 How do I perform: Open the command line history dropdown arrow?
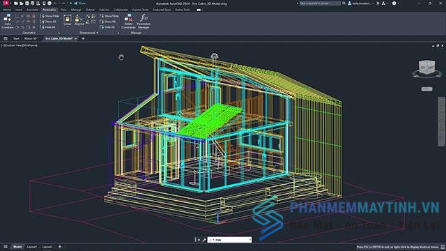point(249,240)
